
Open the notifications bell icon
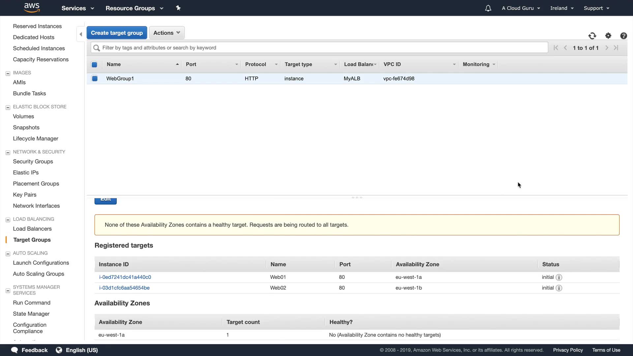[488, 8]
